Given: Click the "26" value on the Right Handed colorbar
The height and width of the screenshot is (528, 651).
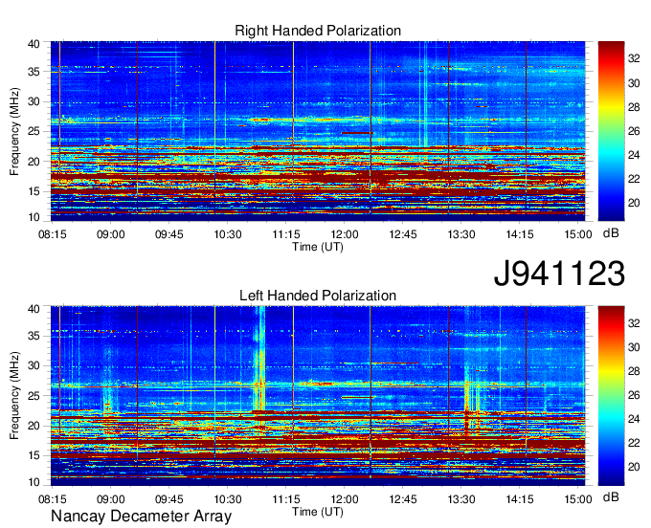Looking at the screenshot, I should point(634,131).
